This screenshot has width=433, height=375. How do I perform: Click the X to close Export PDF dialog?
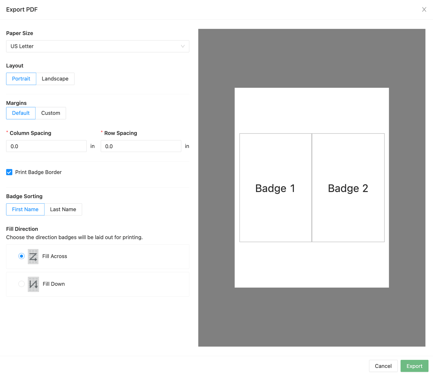(x=424, y=9)
